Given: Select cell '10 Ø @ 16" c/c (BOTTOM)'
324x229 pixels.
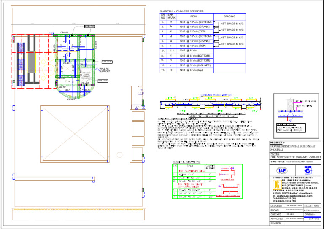Looking at the screenshot, I should click(194, 36).
